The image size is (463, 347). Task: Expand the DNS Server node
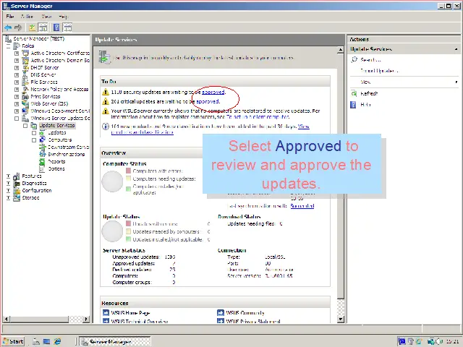17,75
